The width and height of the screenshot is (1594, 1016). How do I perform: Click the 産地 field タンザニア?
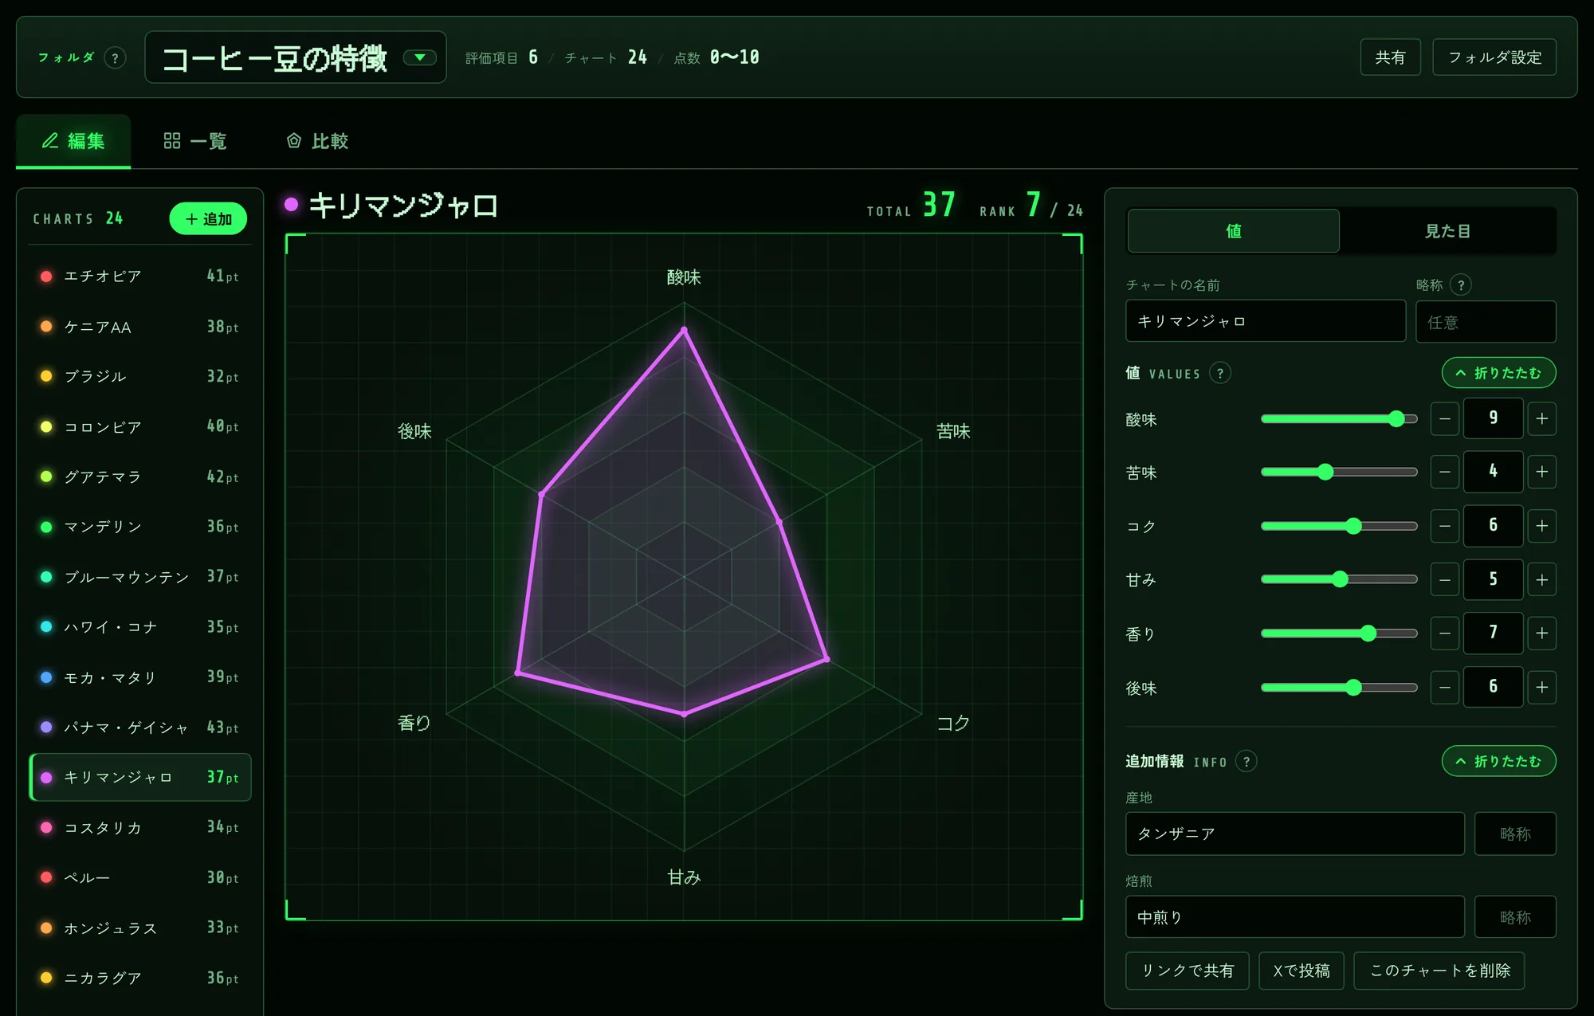point(1295,834)
